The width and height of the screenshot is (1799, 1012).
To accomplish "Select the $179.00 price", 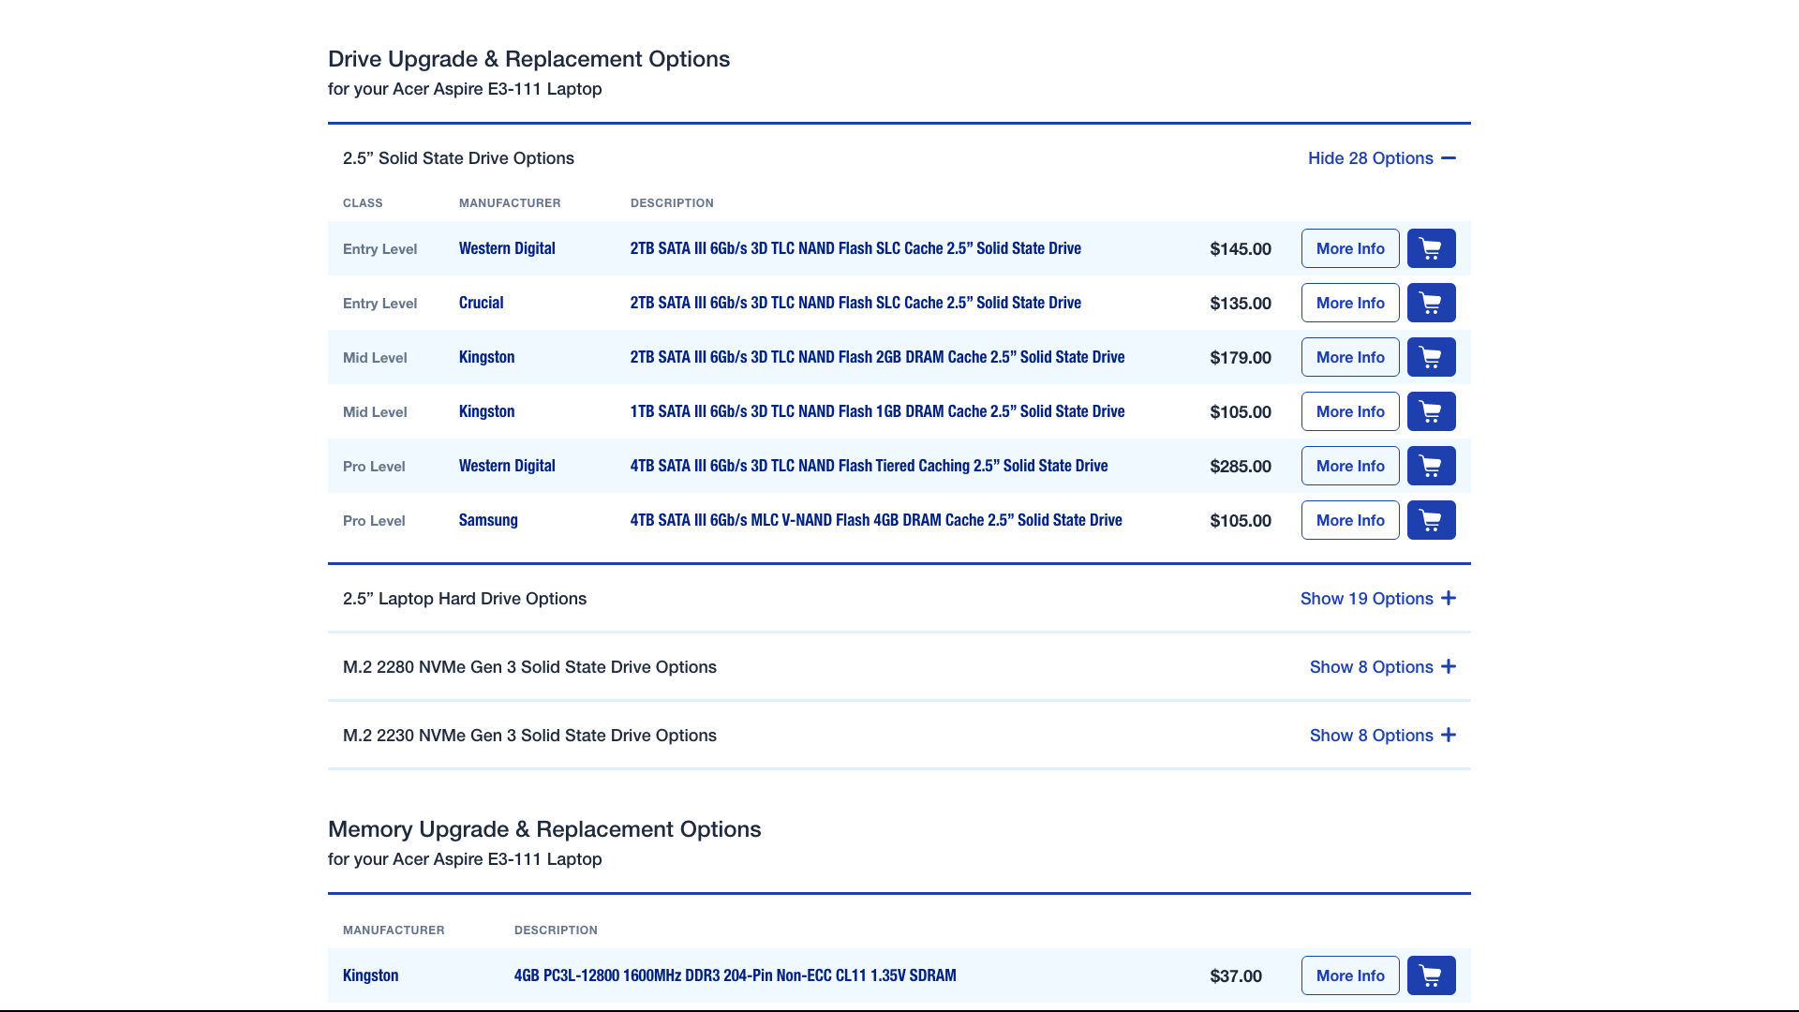I will 1241,357.
